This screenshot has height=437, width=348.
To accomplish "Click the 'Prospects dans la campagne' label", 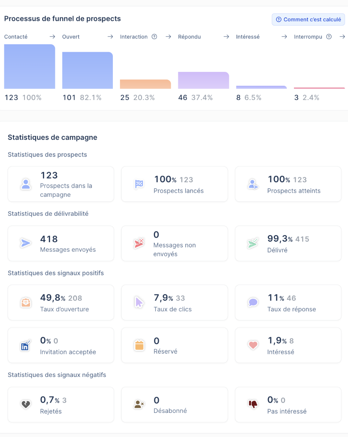I will (x=66, y=190).
